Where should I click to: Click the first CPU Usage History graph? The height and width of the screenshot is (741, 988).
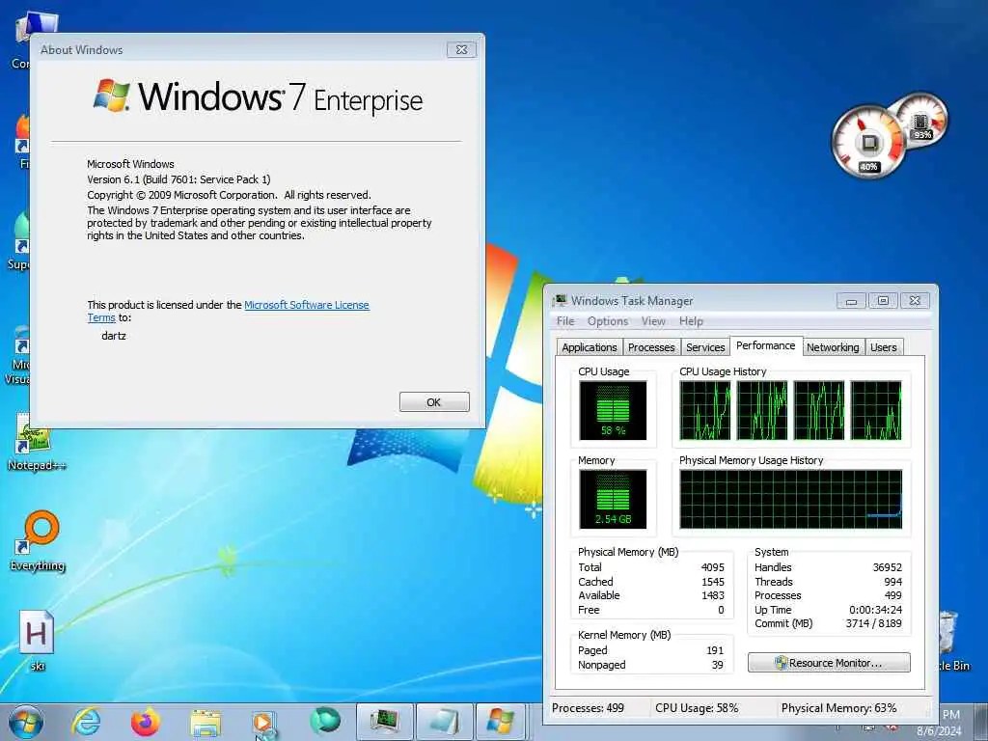point(705,410)
